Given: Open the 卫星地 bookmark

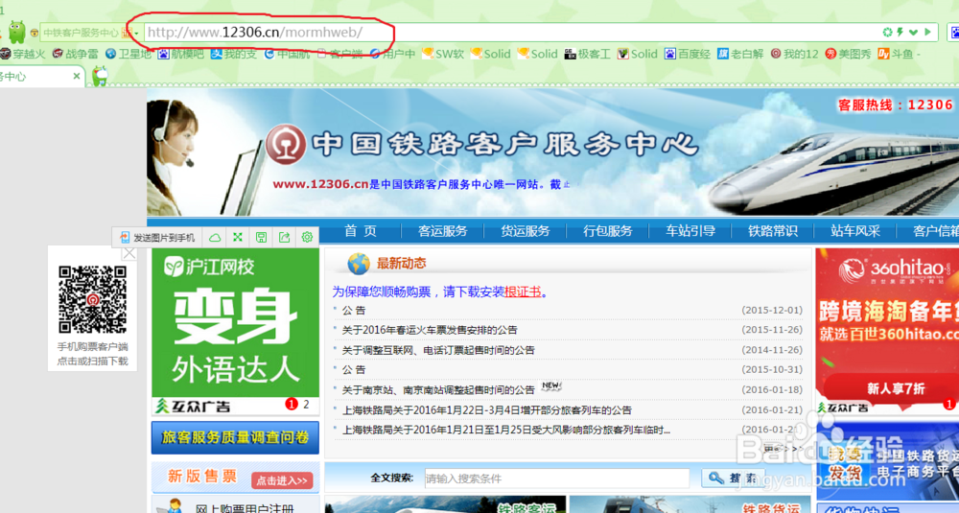Looking at the screenshot, I should tap(129, 54).
